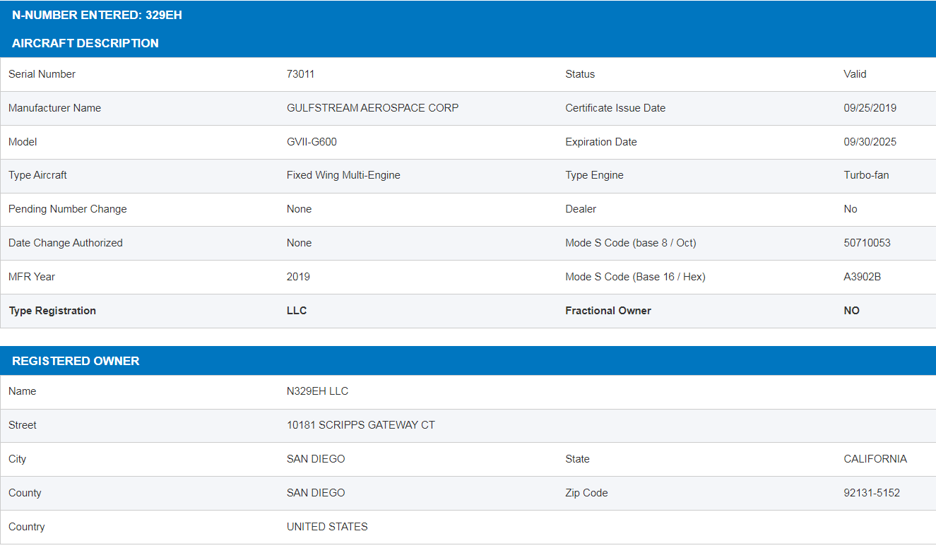Select 'None' in Date Change Authorized row
The image size is (936, 560).
pos(299,243)
